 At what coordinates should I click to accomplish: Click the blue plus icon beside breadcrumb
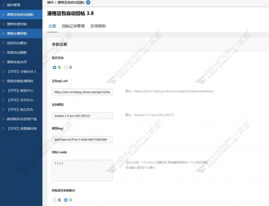pos(88,2)
